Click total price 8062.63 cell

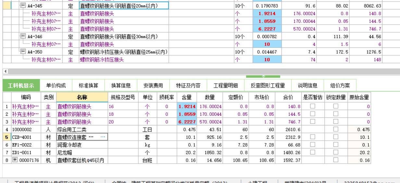[x=366, y=5]
